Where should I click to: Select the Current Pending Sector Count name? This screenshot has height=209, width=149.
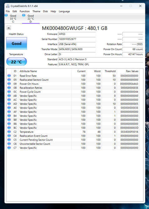(36, 140)
